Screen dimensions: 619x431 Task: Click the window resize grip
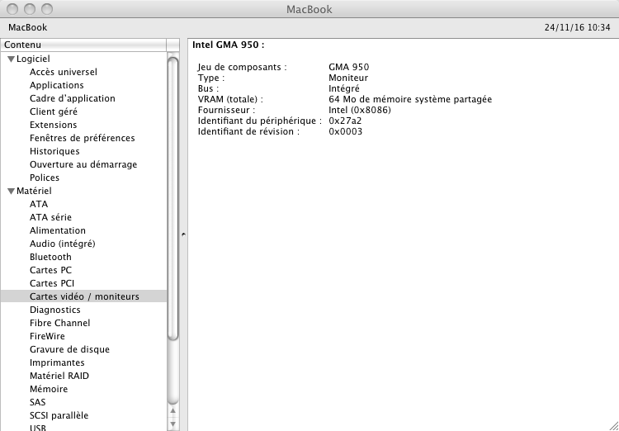614,426
